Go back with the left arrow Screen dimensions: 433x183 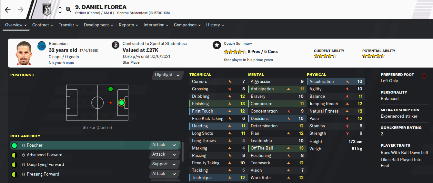pyautogui.click(x=8, y=10)
